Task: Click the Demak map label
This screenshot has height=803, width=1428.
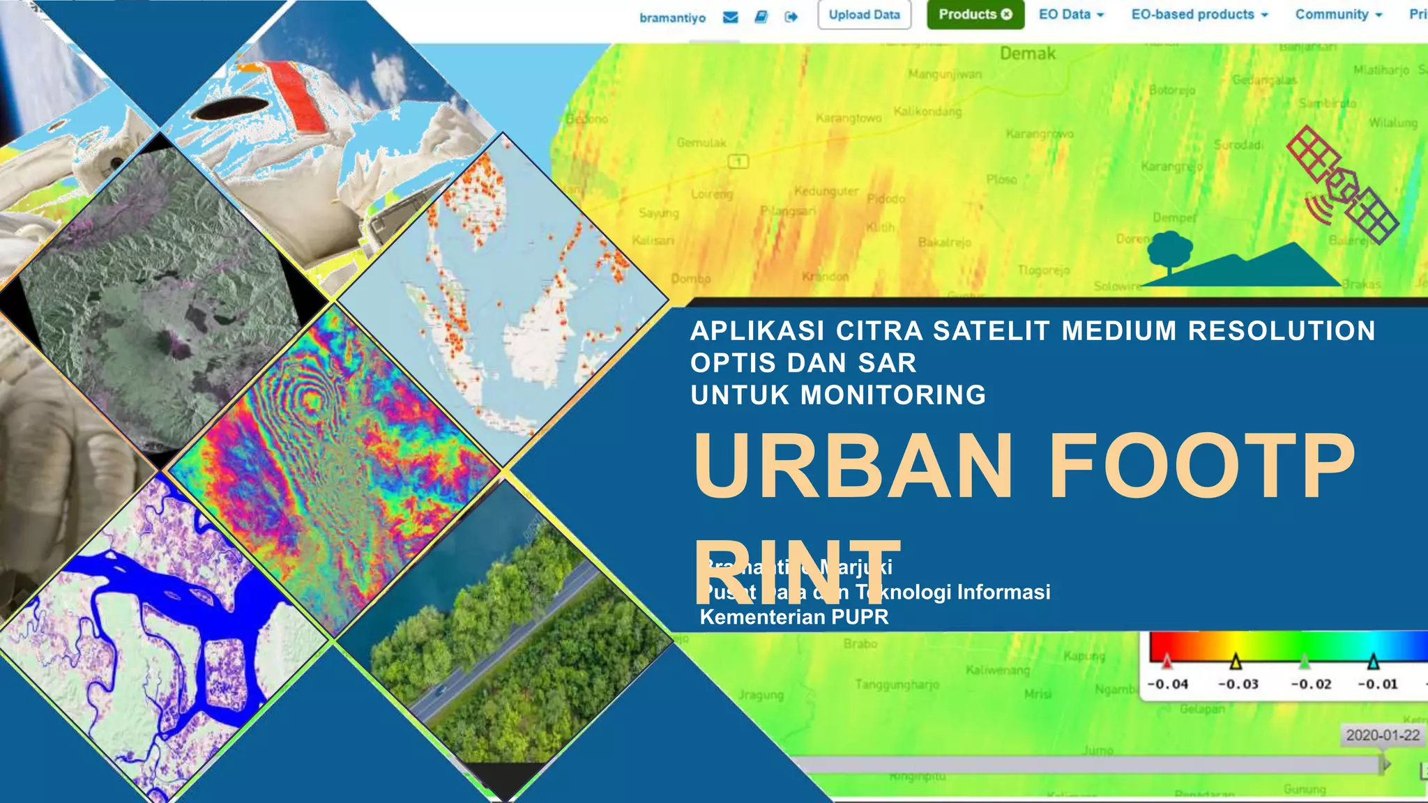Action: tap(1028, 54)
